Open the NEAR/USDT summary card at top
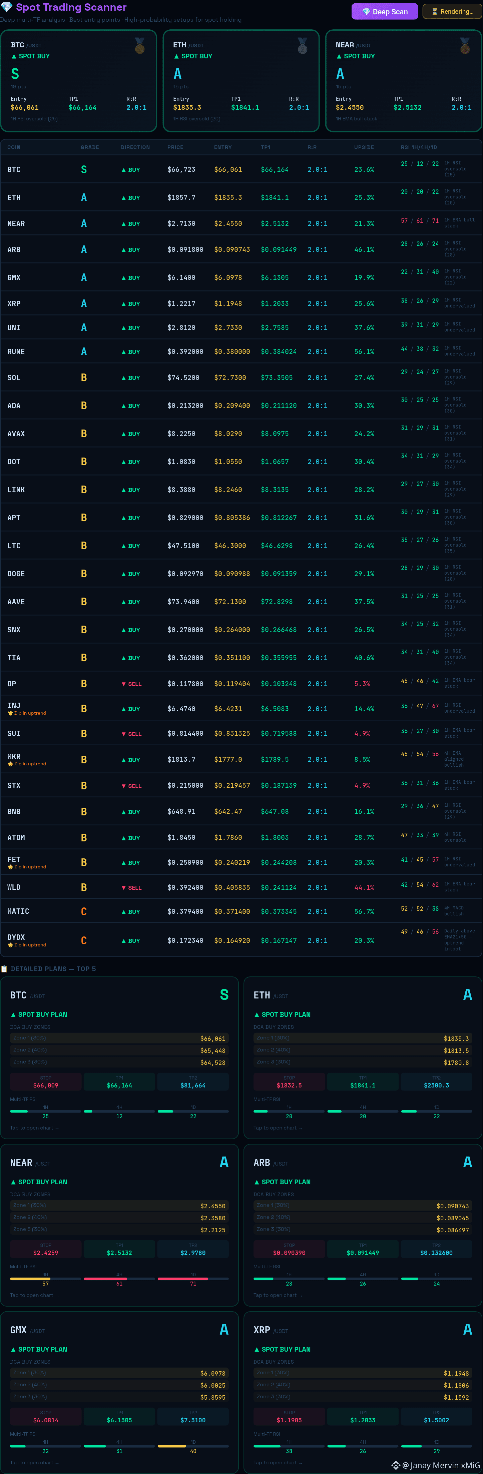Image resolution: width=483 pixels, height=1474 pixels. click(404, 81)
